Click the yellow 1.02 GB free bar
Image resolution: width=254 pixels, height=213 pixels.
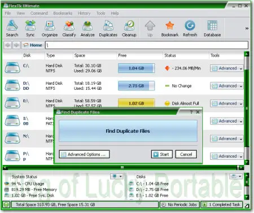137,103
